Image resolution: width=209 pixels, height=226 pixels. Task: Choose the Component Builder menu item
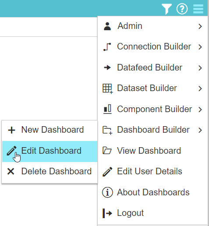tap(152, 109)
